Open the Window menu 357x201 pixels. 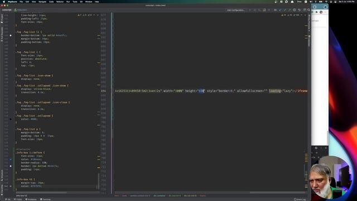(x=89, y=2)
